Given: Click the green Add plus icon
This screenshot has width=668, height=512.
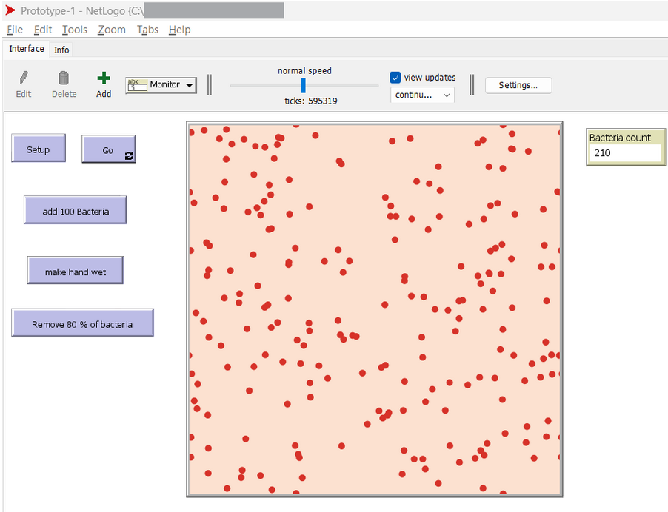Looking at the screenshot, I should point(104,78).
